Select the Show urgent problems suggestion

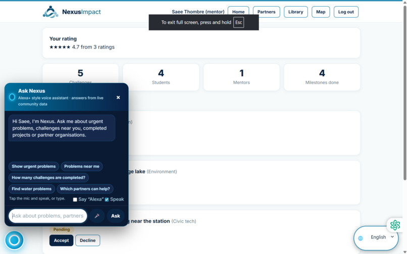(x=34, y=166)
